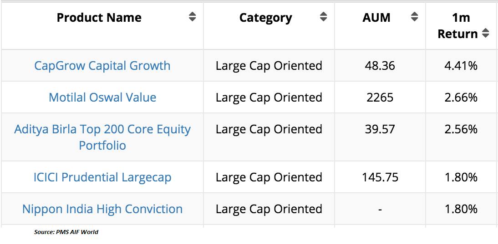The image size is (498, 244).
Task: Click the Source: PMS AIF World caption
Action: coord(66,232)
